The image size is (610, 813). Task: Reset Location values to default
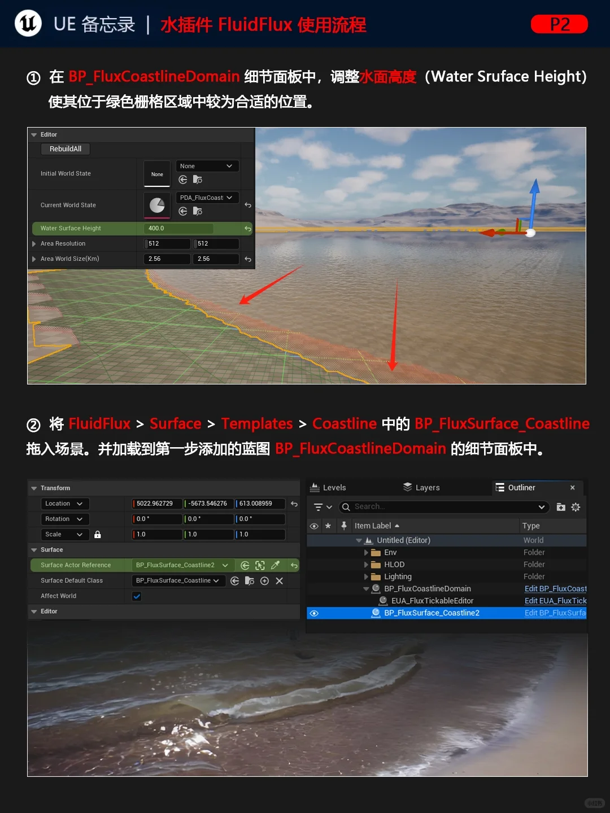tap(294, 504)
